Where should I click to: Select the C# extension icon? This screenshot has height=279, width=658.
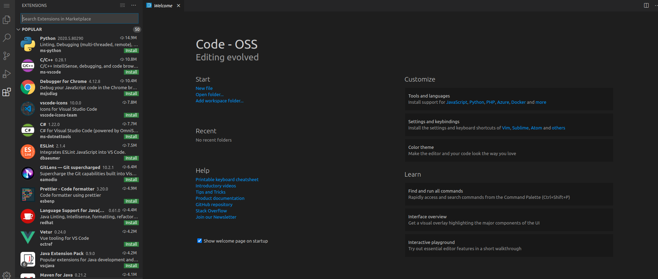click(x=28, y=130)
